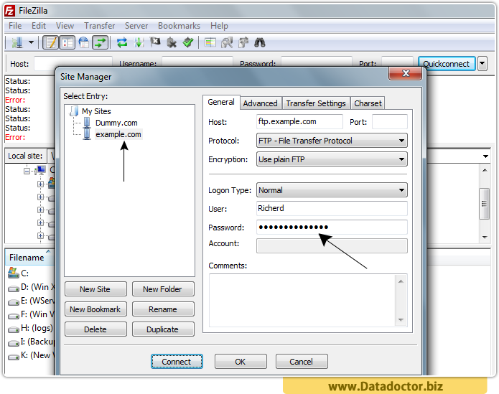This screenshot has height=394, width=499.
Task: Click the Rename button
Action: click(x=163, y=309)
